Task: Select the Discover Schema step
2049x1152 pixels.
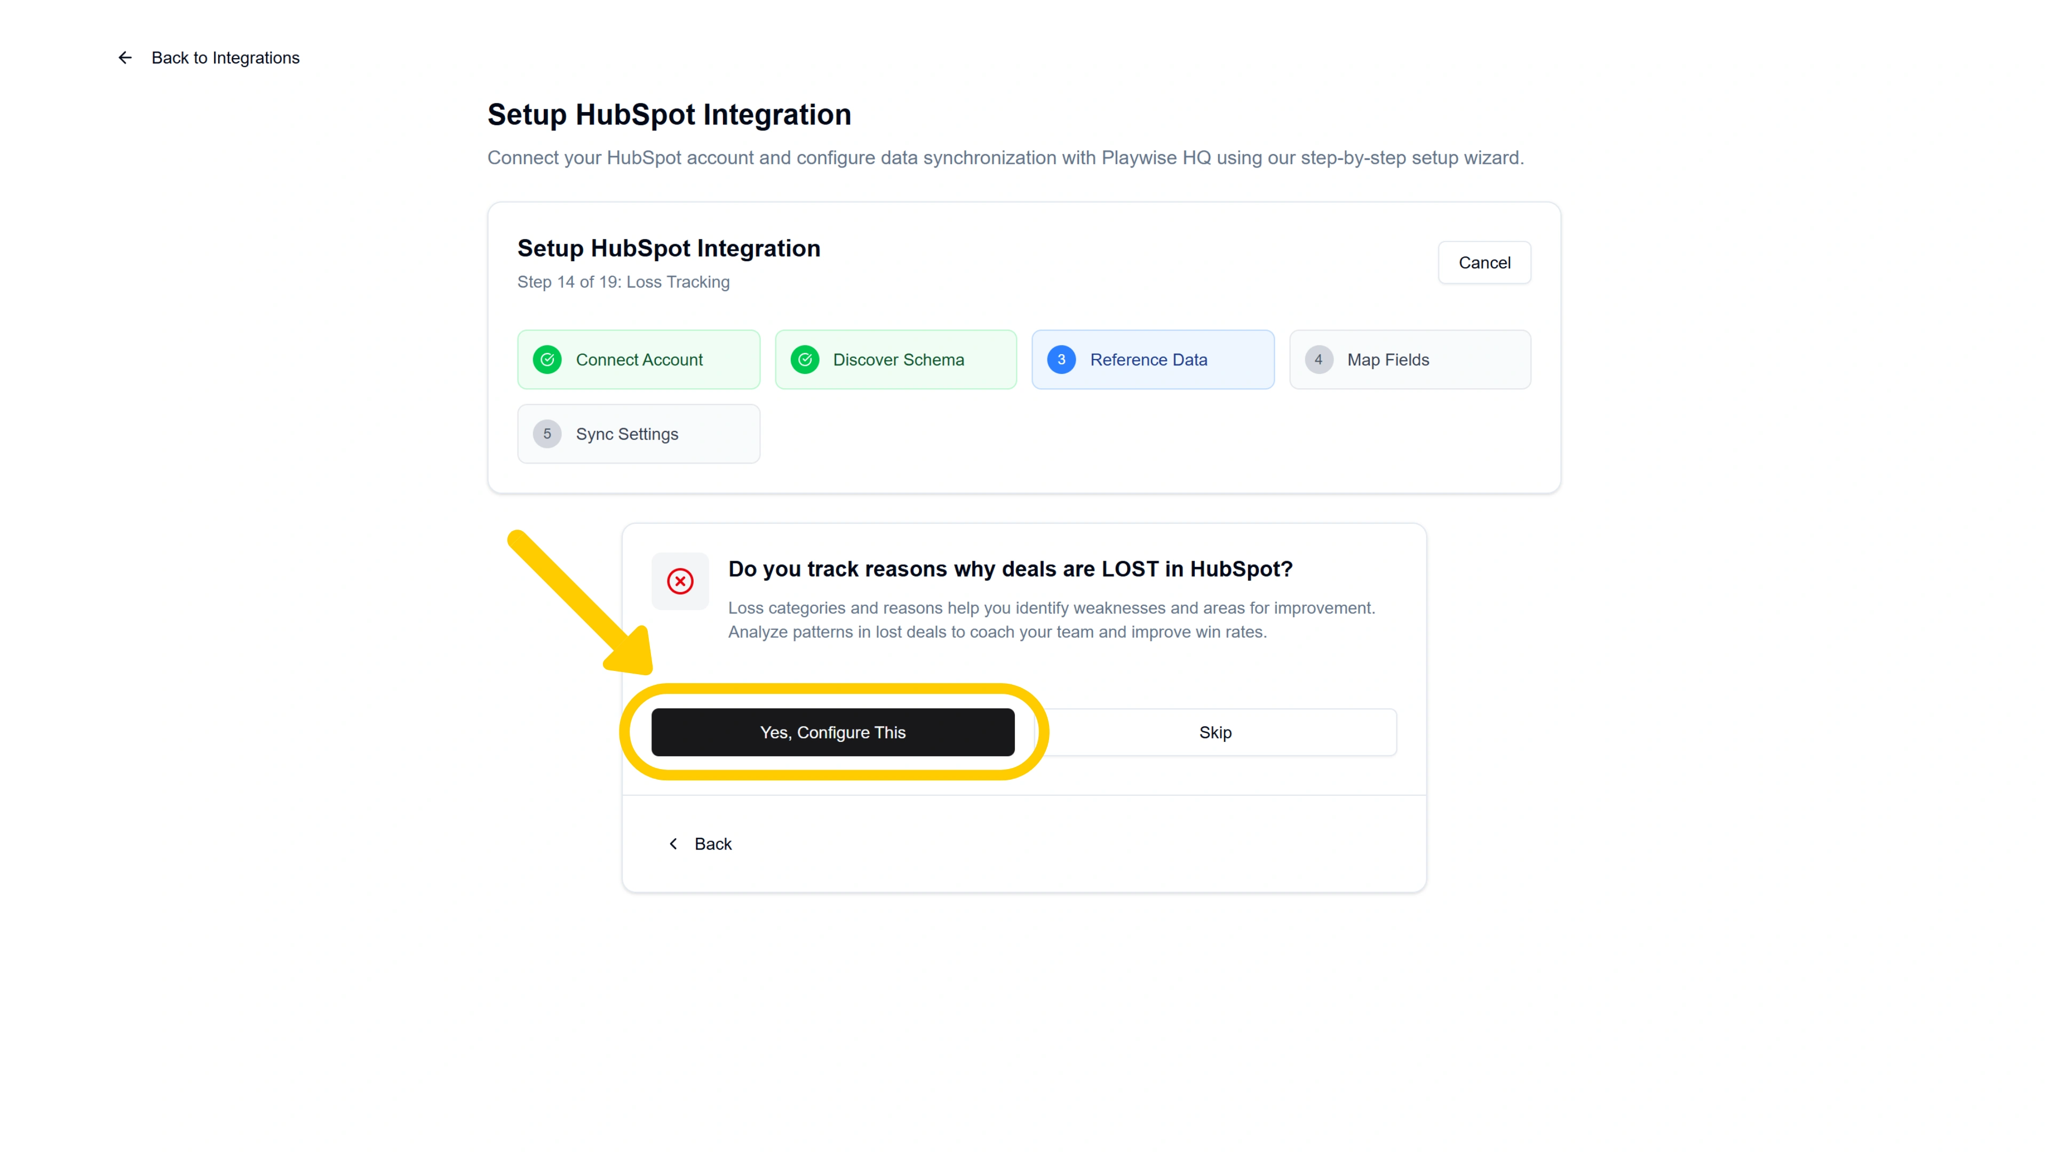Action: point(896,359)
